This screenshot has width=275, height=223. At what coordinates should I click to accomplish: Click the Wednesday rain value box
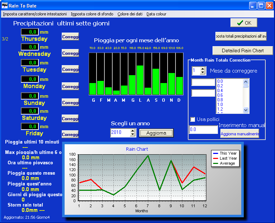point(30,47)
